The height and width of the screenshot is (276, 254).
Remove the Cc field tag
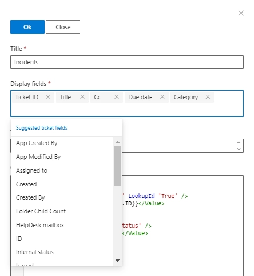pos(117,97)
